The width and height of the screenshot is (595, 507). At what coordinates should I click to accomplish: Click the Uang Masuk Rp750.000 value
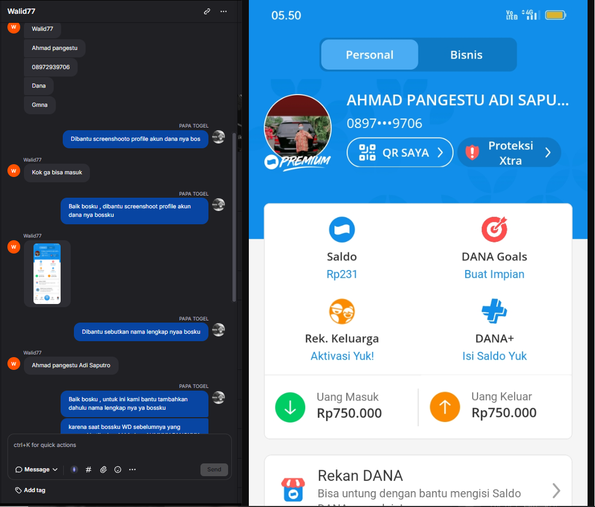(349, 413)
